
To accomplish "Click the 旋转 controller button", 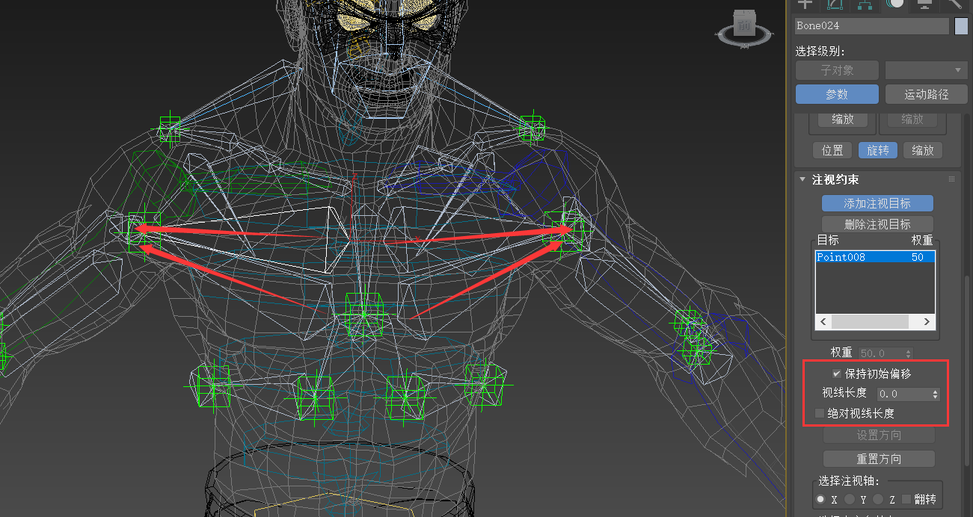I will pos(878,150).
